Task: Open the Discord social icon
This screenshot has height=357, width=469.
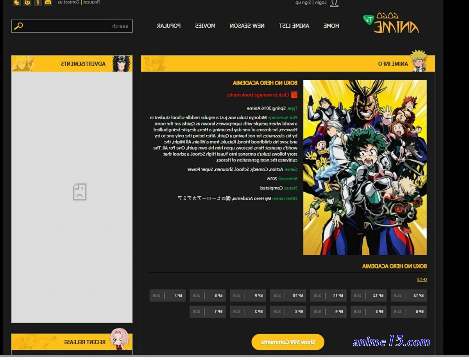Action: tap(48, 2)
